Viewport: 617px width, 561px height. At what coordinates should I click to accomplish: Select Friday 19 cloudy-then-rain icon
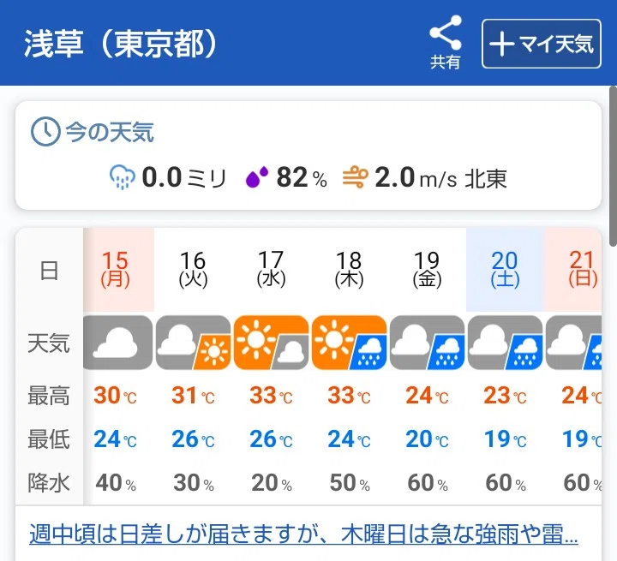(428, 343)
